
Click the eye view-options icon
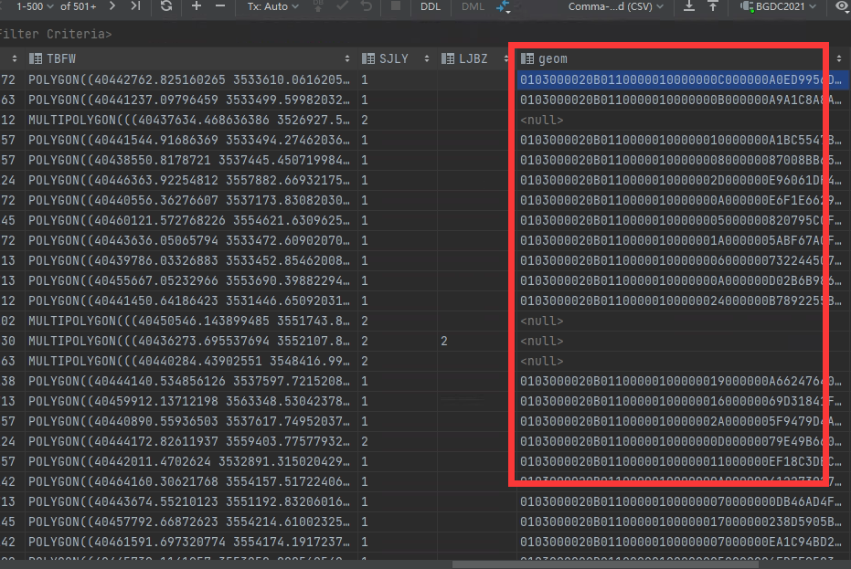842,6
